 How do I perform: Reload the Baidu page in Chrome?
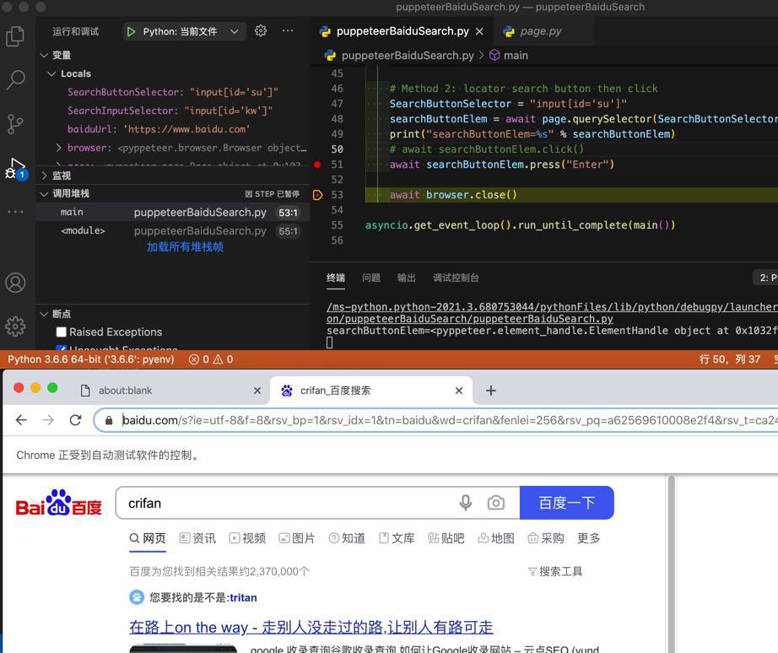pyautogui.click(x=75, y=420)
